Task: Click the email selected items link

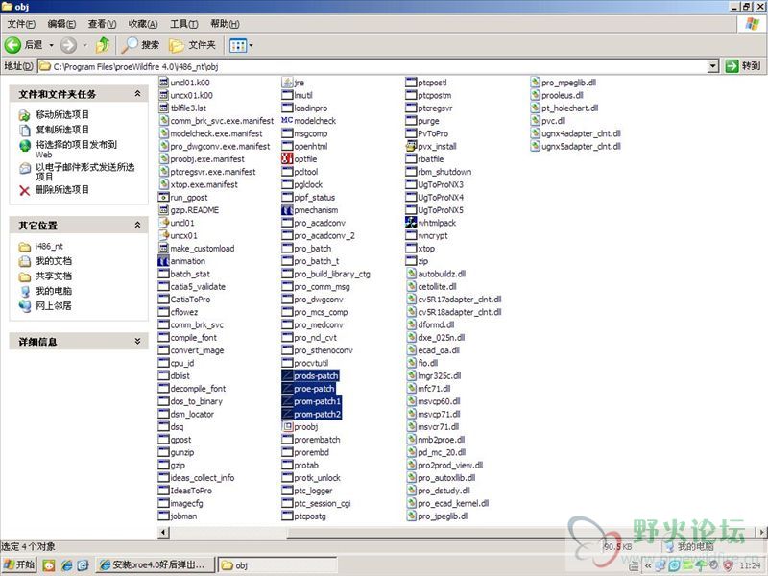Action: 84,172
